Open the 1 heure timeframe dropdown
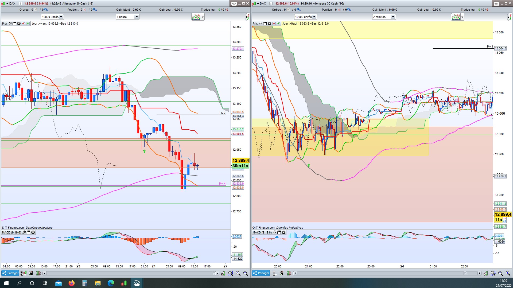The height and width of the screenshot is (288, 513). tap(137, 17)
